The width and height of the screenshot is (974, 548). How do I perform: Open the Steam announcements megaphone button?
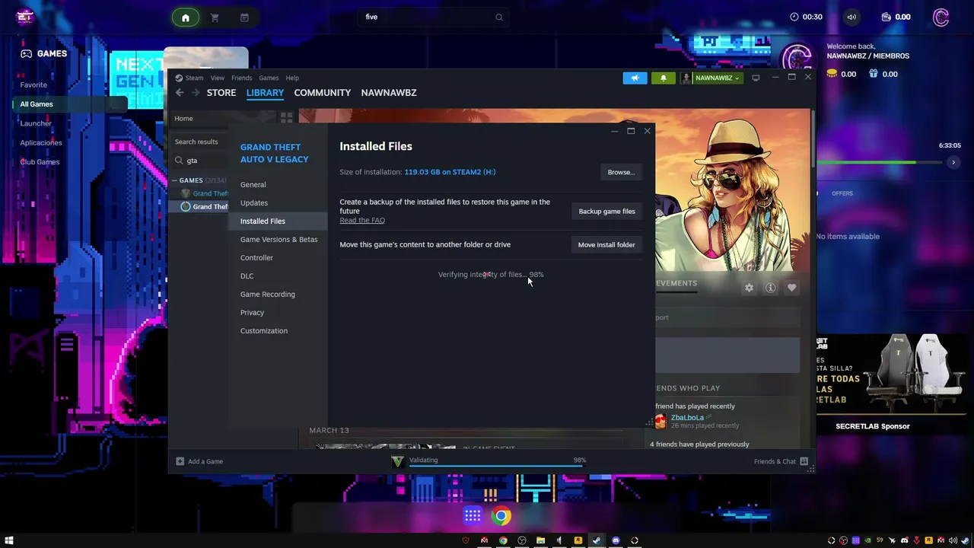pos(635,78)
